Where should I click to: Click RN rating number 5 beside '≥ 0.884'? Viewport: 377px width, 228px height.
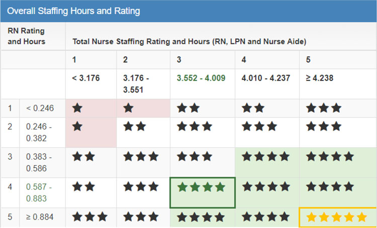point(10,217)
